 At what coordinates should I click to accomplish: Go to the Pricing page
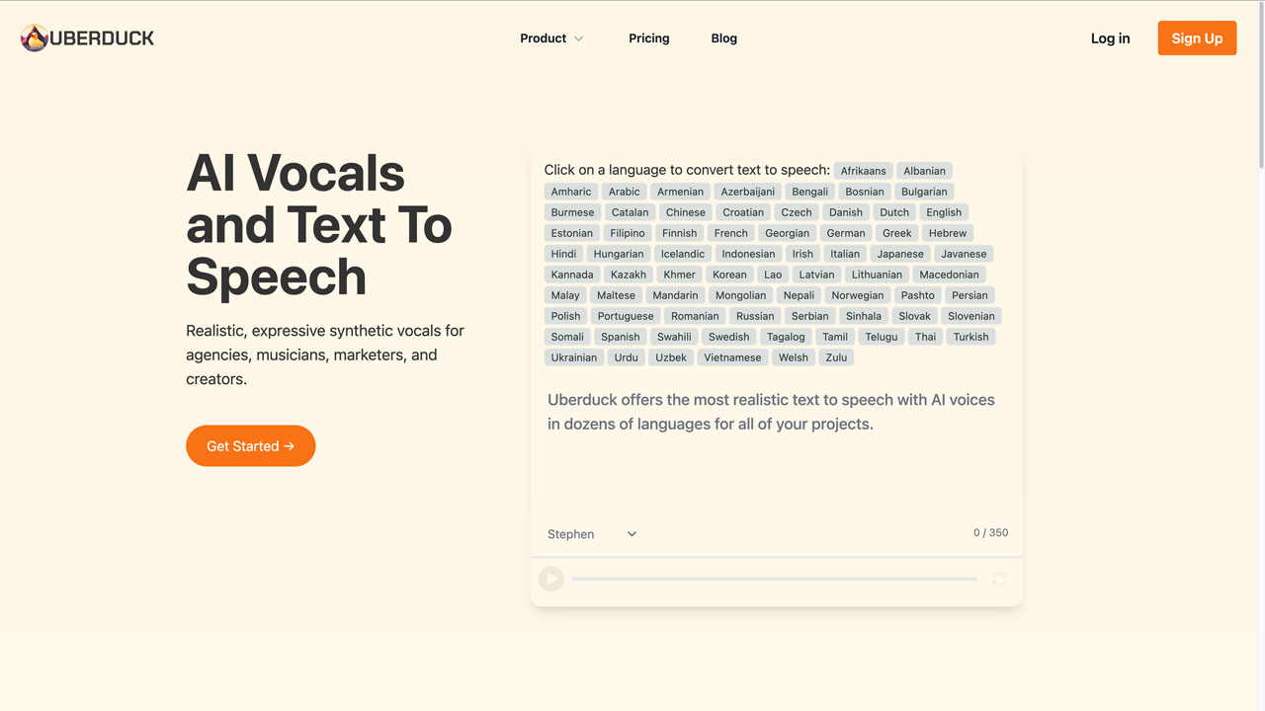pos(648,38)
